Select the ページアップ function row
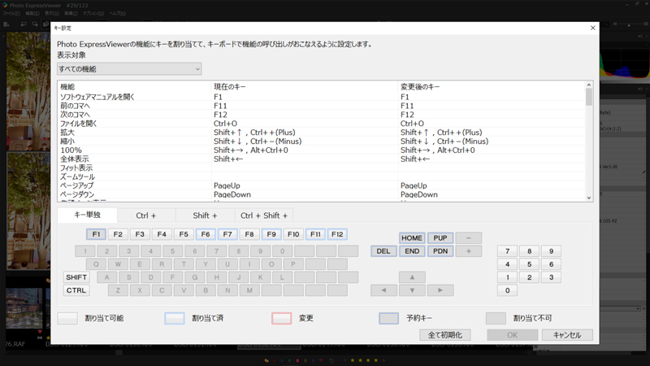Screen dimensions: 650x366 pyautogui.click(x=321, y=185)
